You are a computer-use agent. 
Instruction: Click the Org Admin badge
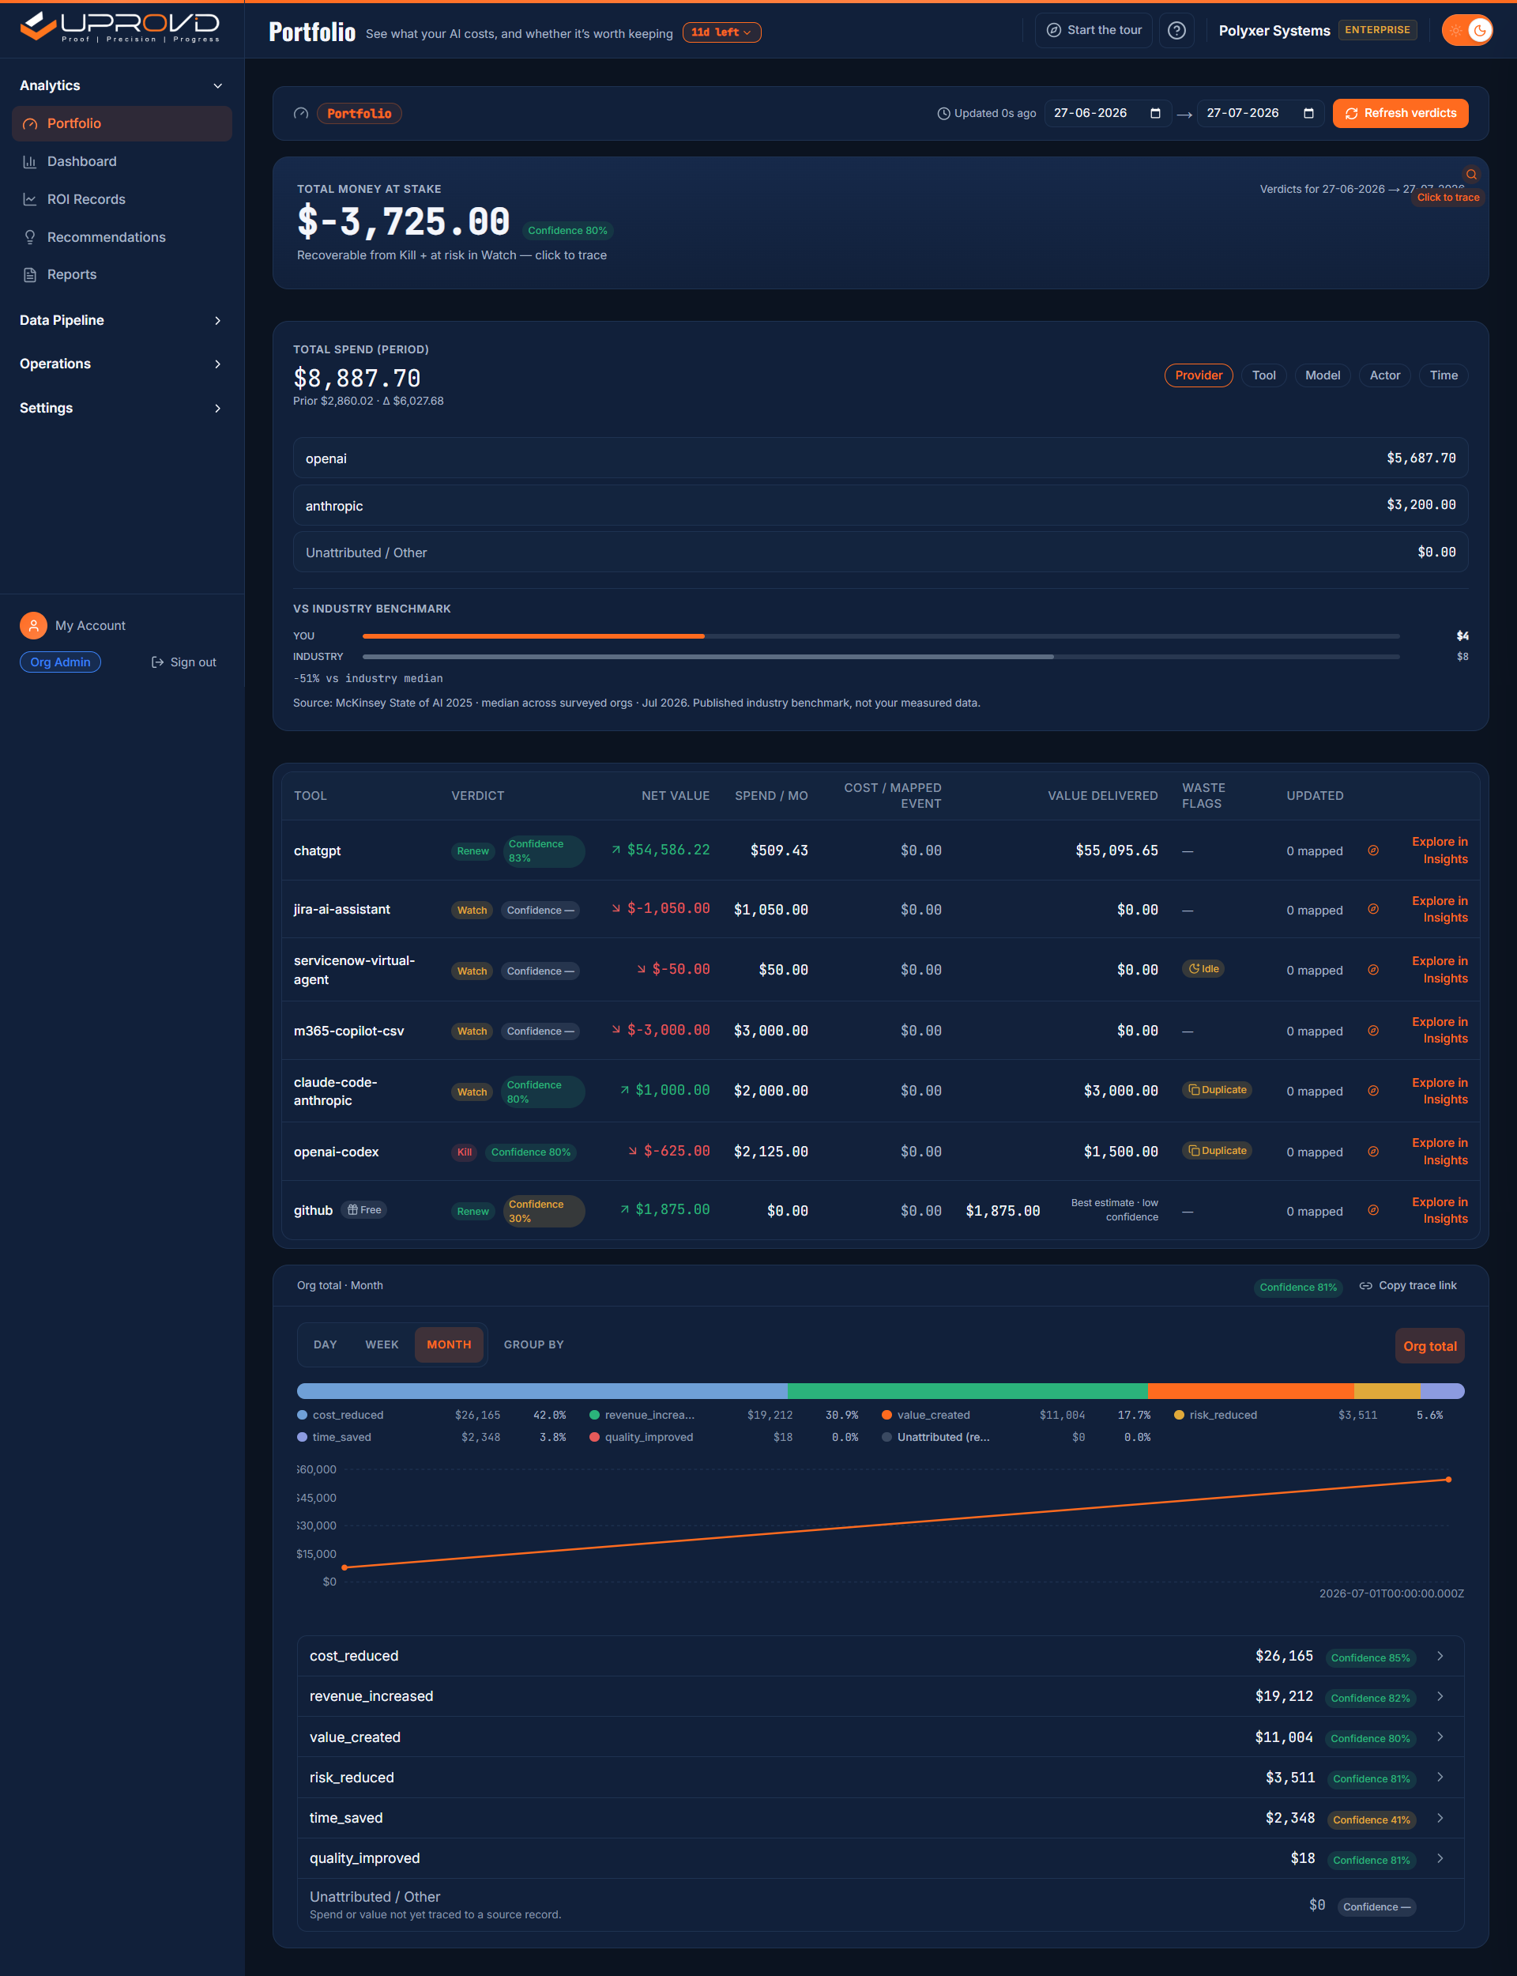point(61,662)
